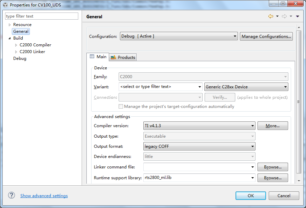The width and height of the screenshot is (306, 208).
Task: Click the help question mark icon
Action: coord(12,195)
